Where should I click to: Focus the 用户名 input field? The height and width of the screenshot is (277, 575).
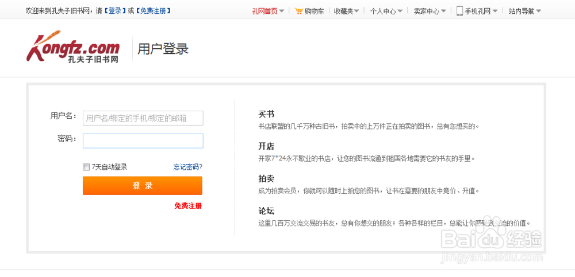coord(143,118)
